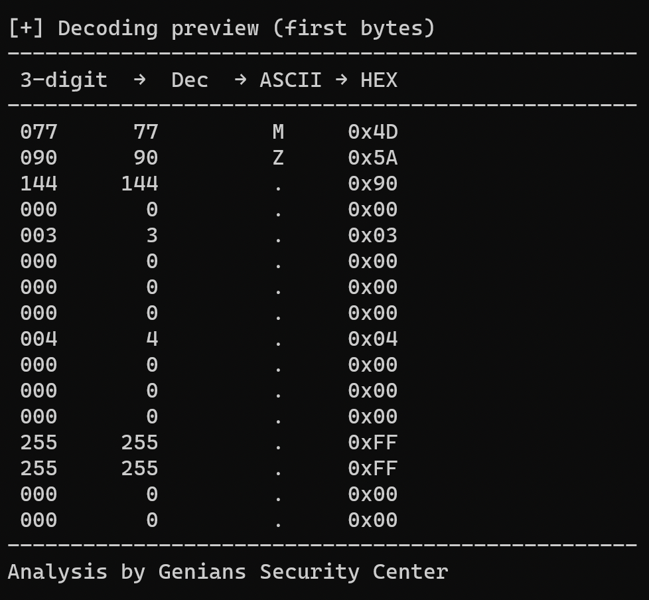Select the hex value 0x4D
The height and width of the screenshot is (600, 649).
tap(372, 132)
